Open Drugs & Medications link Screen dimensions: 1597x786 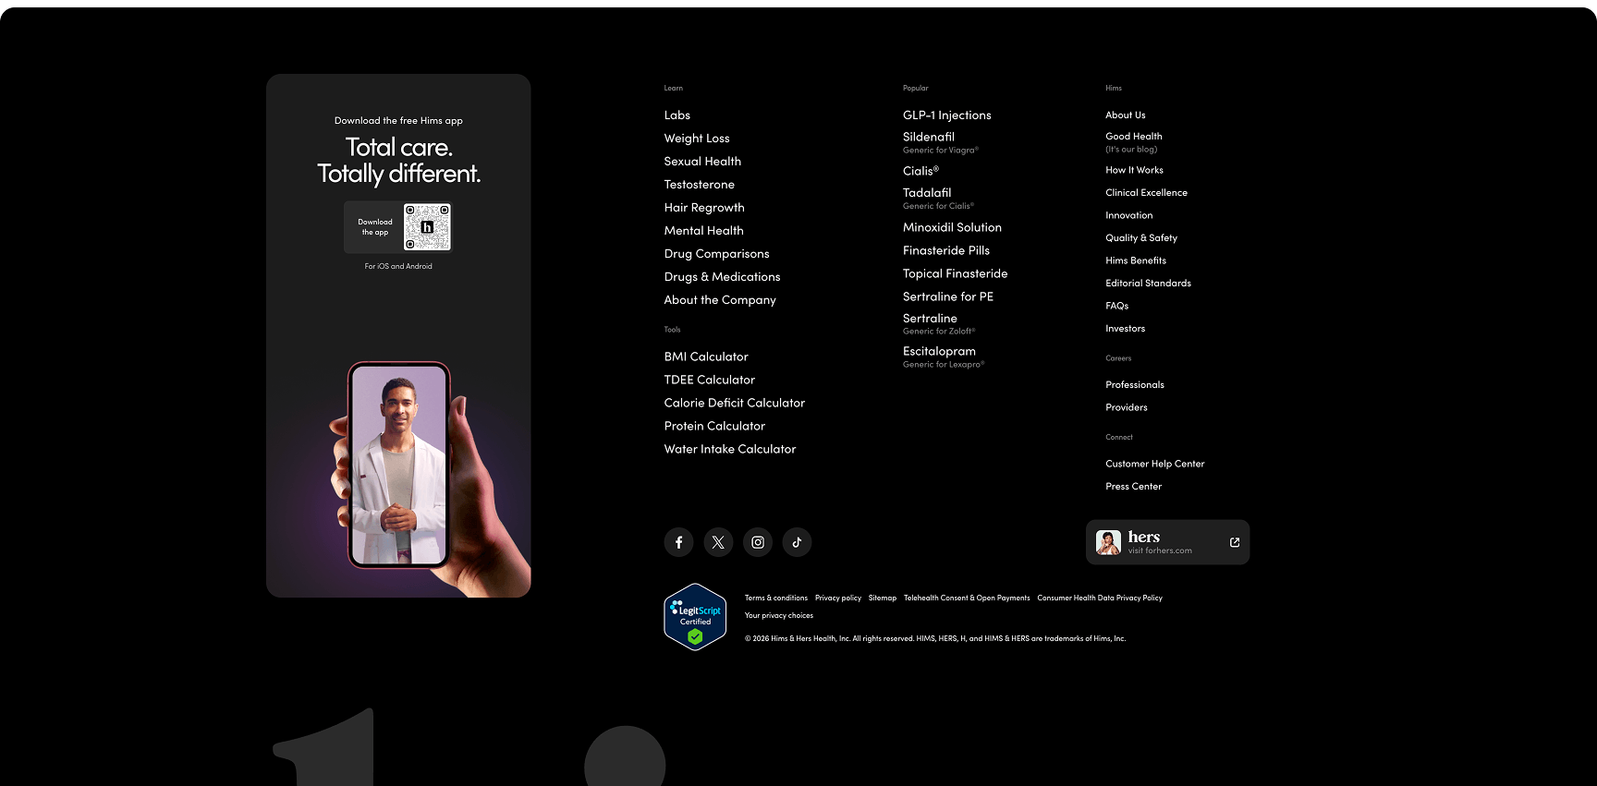click(722, 277)
